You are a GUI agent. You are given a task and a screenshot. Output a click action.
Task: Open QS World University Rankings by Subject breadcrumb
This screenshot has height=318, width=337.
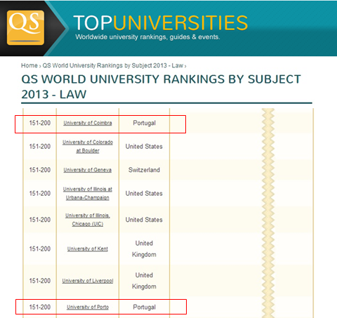(x=113, y=65)
